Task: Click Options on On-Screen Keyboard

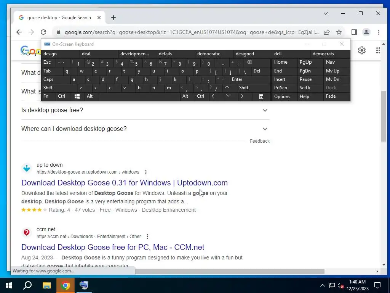Action: tap(285, 97)
